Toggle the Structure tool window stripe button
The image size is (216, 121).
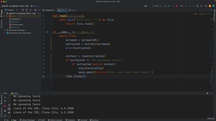pyautogui.click(x=1, y=112)
